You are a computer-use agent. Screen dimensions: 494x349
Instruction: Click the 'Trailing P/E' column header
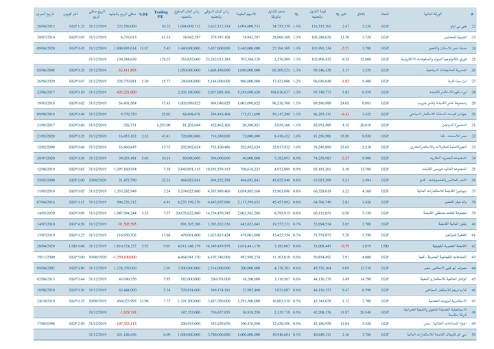point(161,14)
